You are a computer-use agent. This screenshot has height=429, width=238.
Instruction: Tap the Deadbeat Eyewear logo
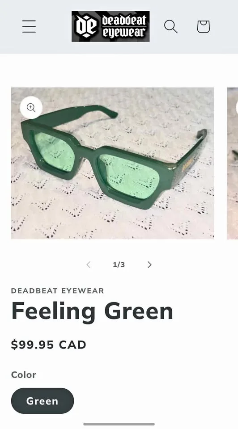tap(110, 26)
